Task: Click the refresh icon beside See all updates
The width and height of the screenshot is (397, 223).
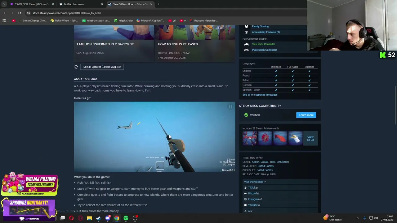Action: 76,67
